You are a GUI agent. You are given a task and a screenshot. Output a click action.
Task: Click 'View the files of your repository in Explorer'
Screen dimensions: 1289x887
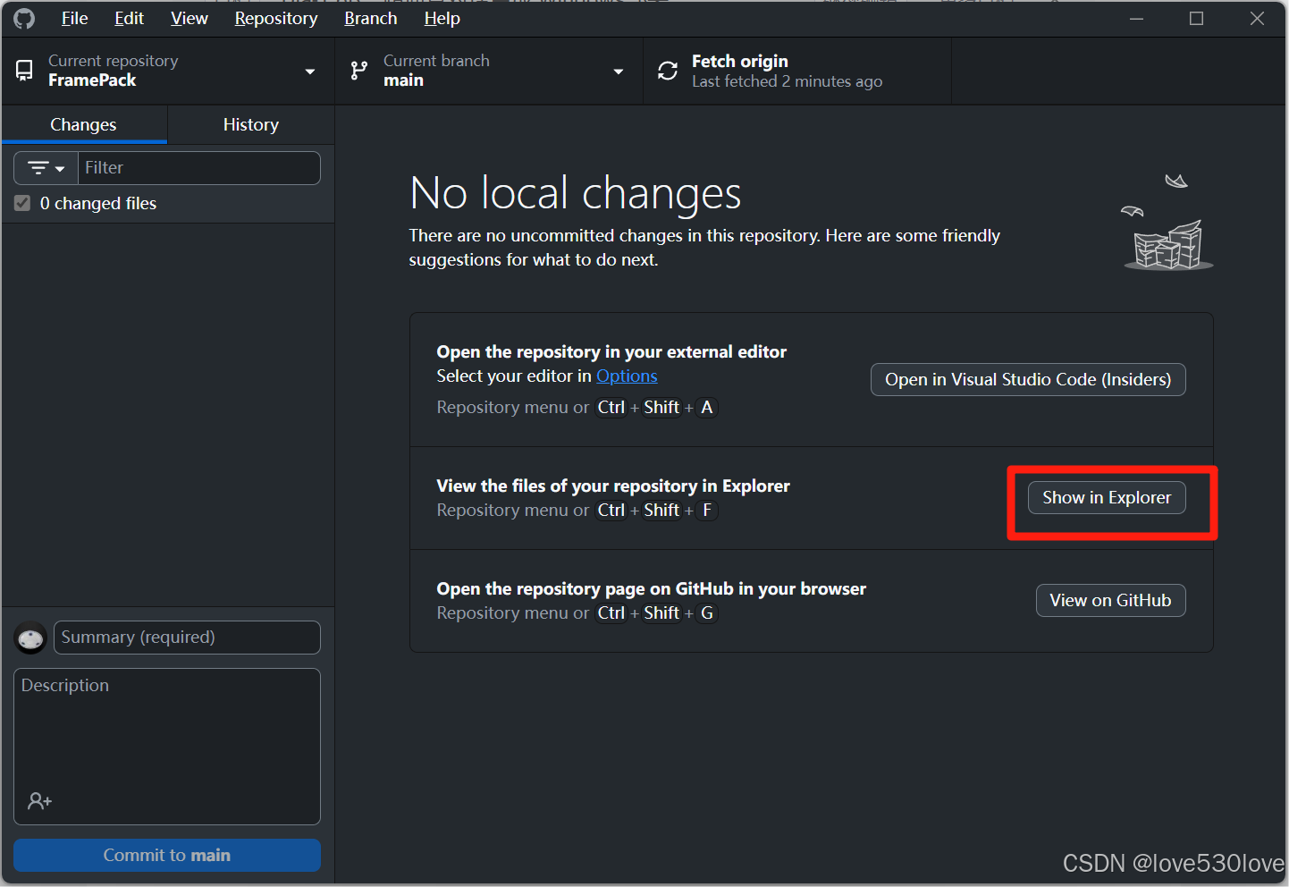click(x=613, y=486)
